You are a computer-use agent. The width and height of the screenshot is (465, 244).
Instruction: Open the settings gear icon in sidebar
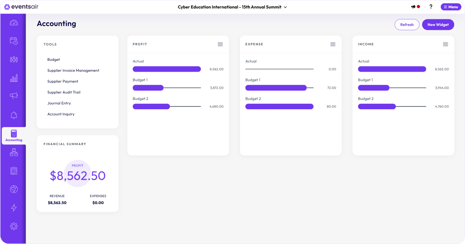14,226
